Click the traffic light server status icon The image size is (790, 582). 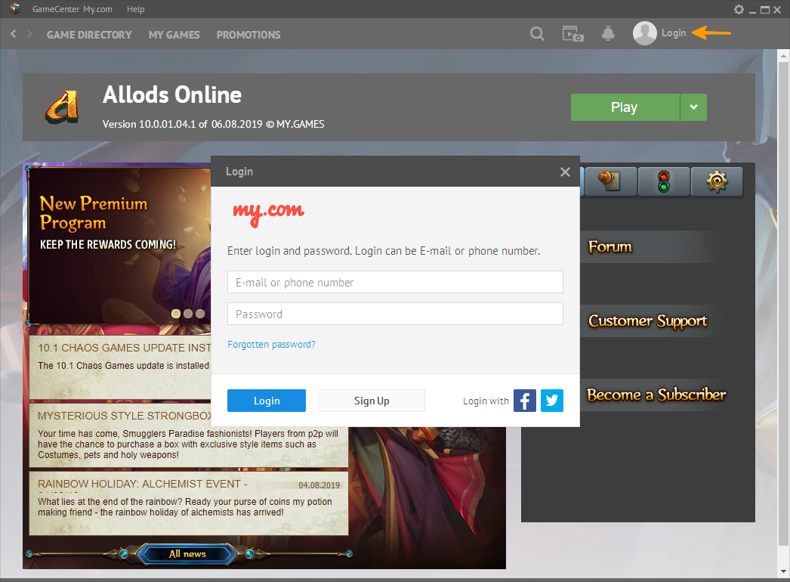664,181
